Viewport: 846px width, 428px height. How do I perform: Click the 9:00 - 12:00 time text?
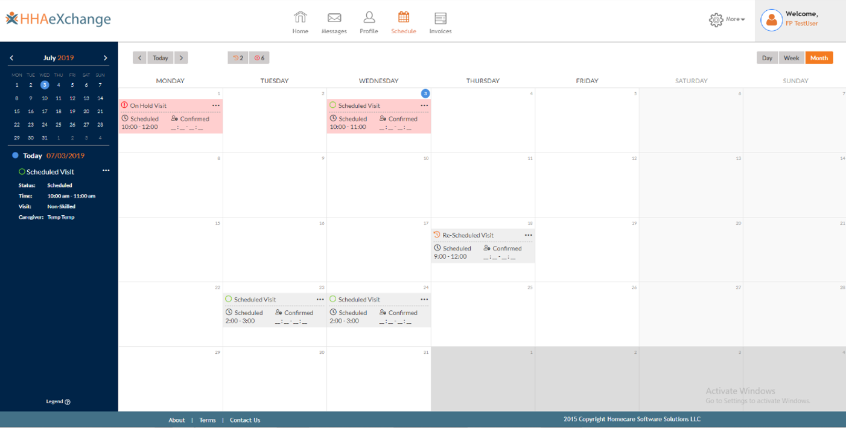[450, 257]
